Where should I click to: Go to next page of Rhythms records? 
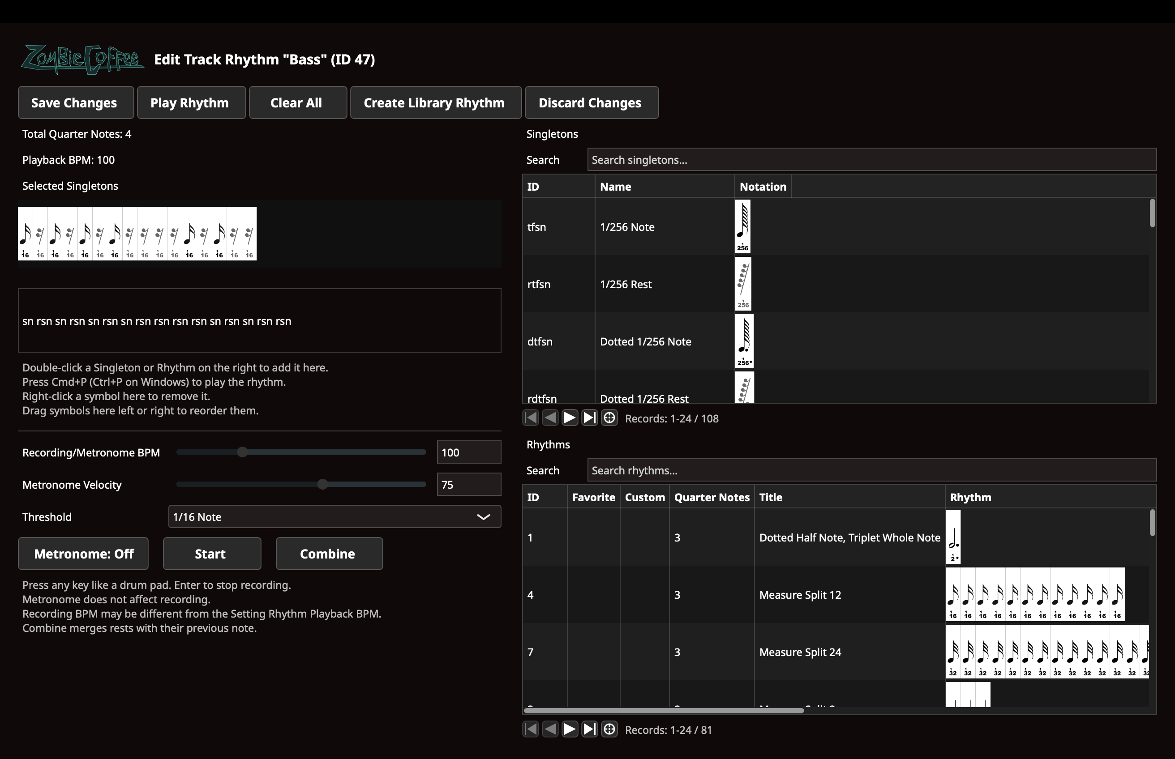[x=570, y=729]
